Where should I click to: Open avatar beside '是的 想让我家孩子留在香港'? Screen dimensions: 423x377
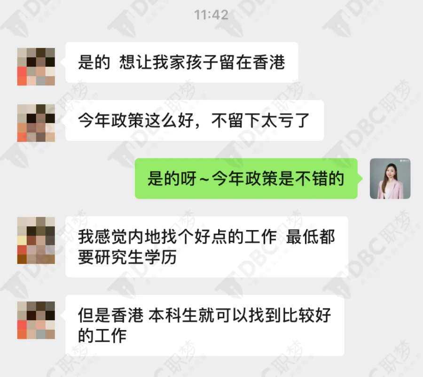pos(36,67)
